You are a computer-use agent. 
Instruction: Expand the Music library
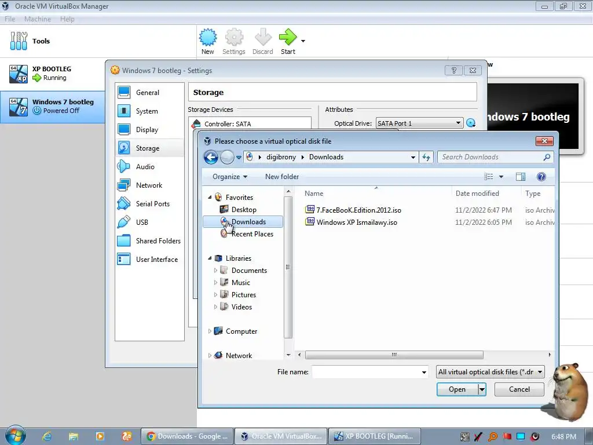(x=215, y=282)
